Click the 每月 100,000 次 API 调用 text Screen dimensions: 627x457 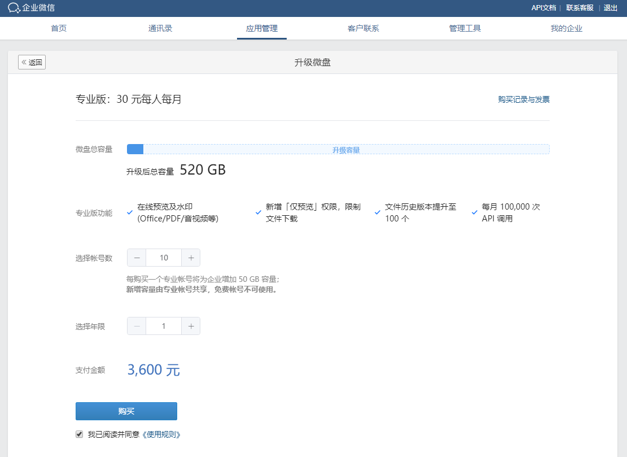pos(511,212)
